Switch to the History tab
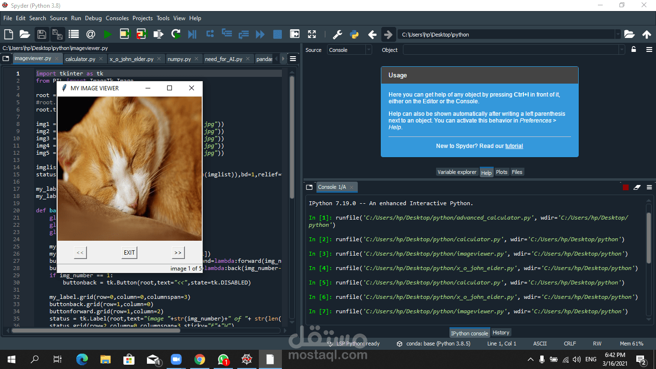This screenshot has height=369, width=656. 501,332
